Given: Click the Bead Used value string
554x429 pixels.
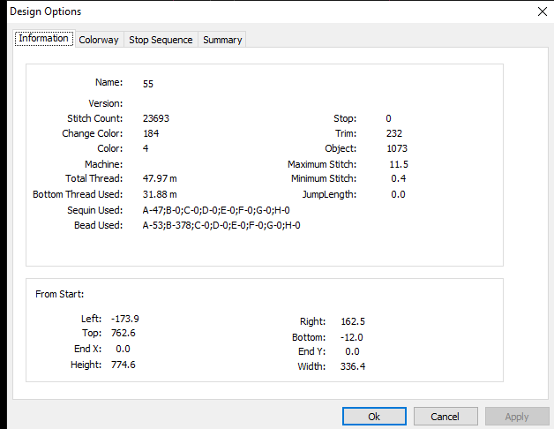Looking at the screenshot, I should pyautogui.click(x=221, y=225).
